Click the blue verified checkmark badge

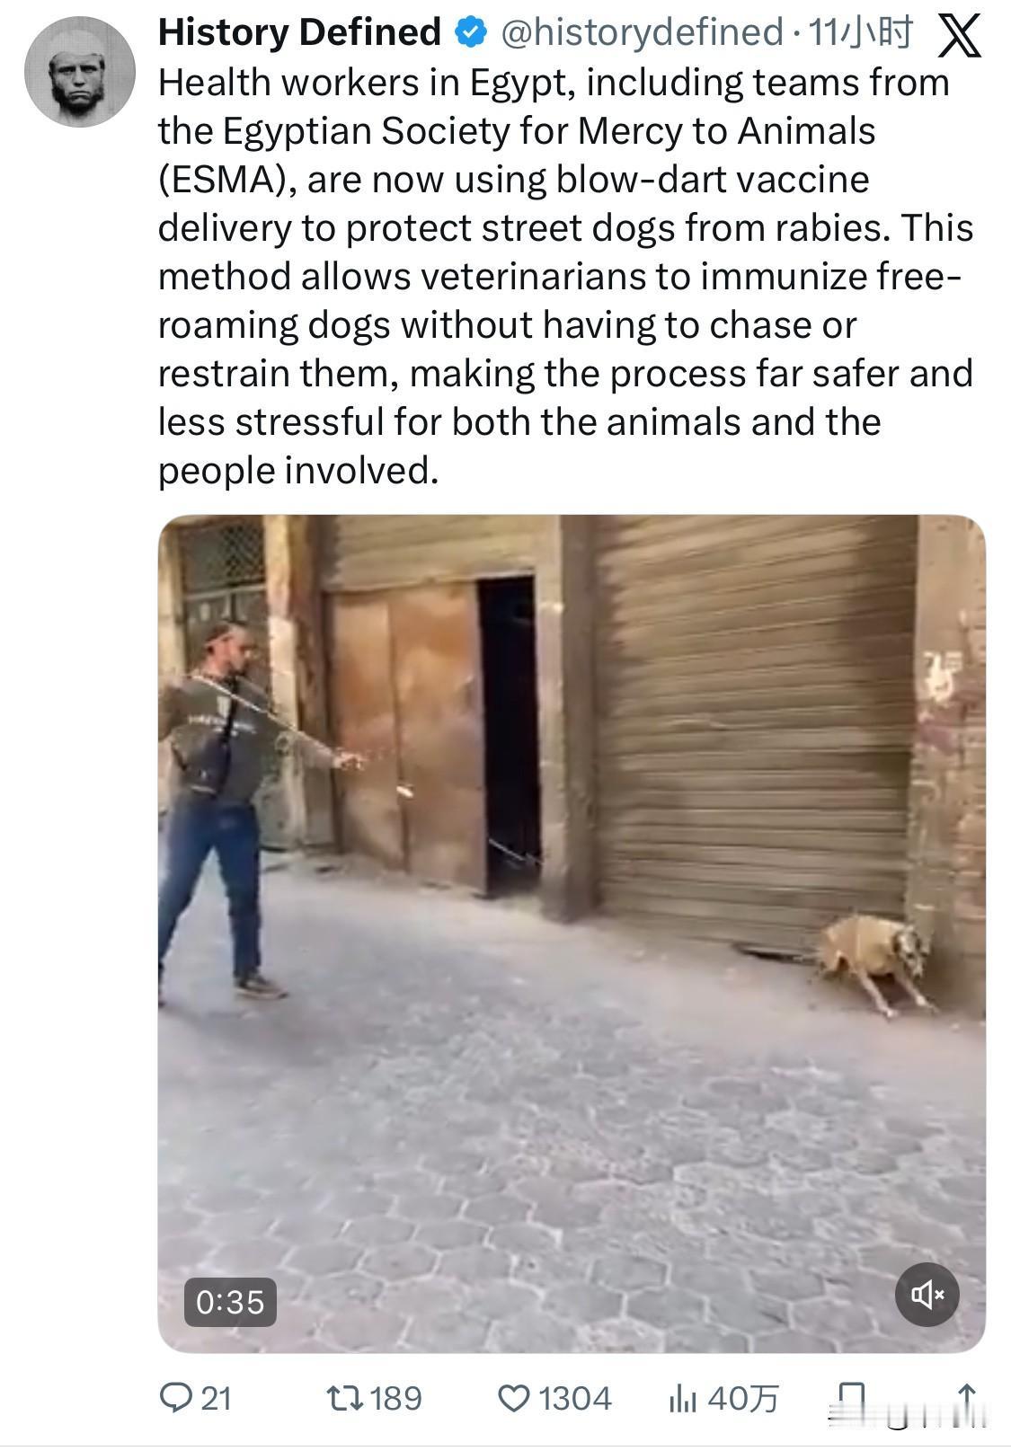(470, 33)
